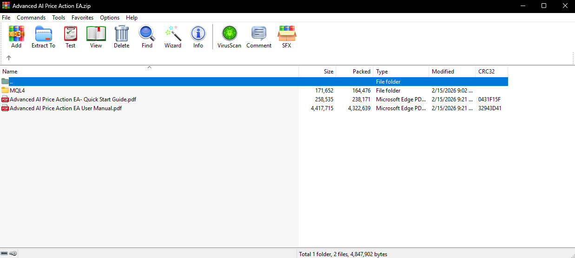
Task: Close the WinRAR window
Action: coord(564,6)
